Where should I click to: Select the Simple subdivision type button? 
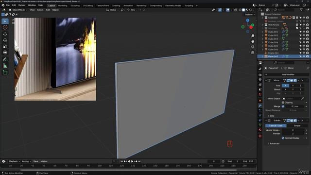point(297,125)
